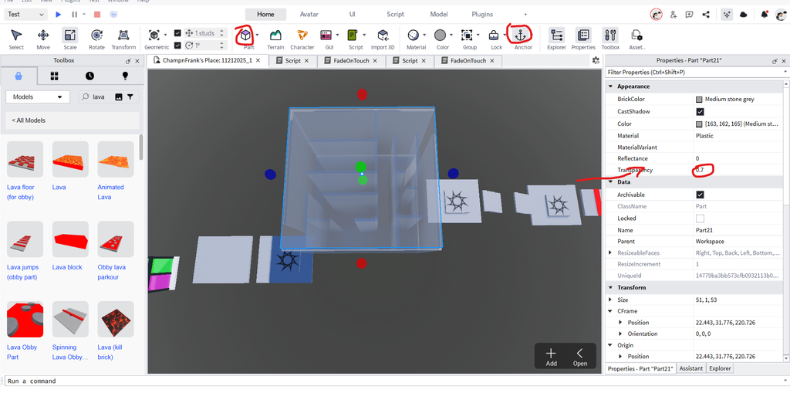
Task: Click the toolbar Color circle swatch
Action: click(x=441, y=36)
